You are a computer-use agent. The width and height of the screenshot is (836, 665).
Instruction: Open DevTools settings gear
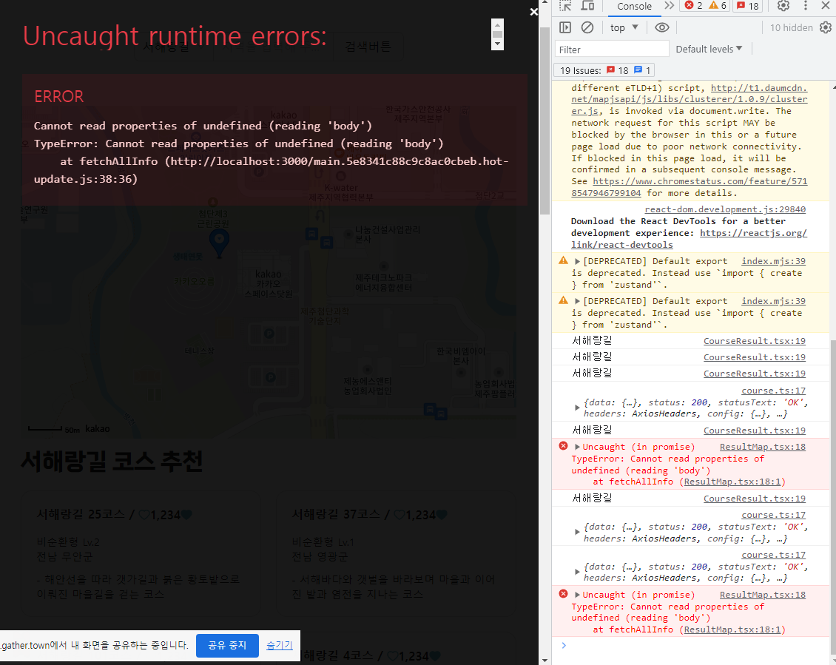click(x=783, y=6)
